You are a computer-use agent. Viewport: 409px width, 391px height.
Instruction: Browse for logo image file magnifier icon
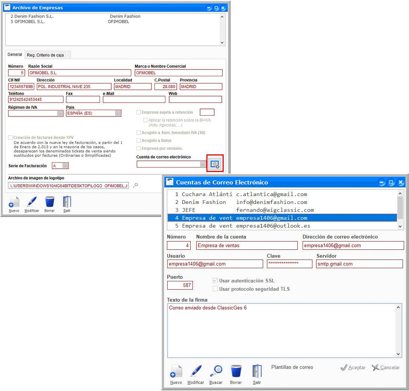[136, 185]
